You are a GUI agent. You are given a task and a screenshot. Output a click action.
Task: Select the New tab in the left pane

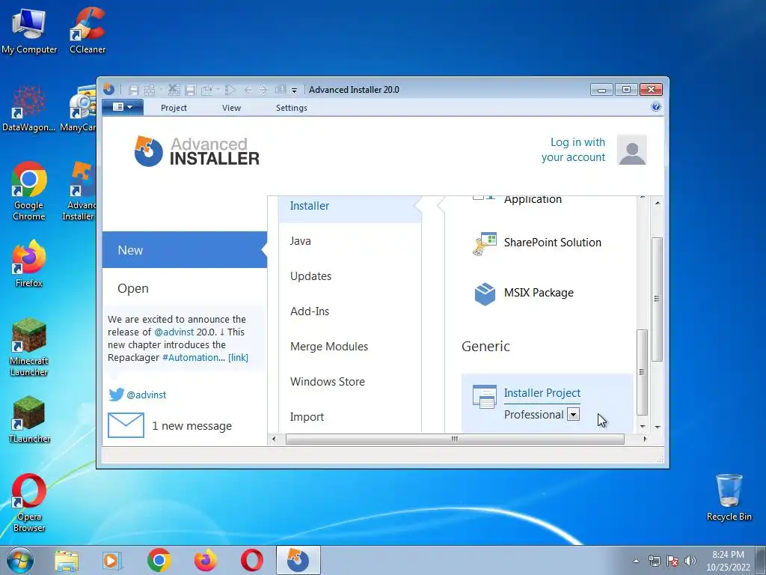pos(185,250)
